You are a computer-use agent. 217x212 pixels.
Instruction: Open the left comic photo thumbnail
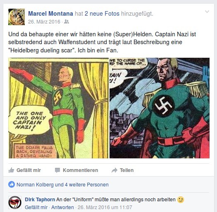59,108
